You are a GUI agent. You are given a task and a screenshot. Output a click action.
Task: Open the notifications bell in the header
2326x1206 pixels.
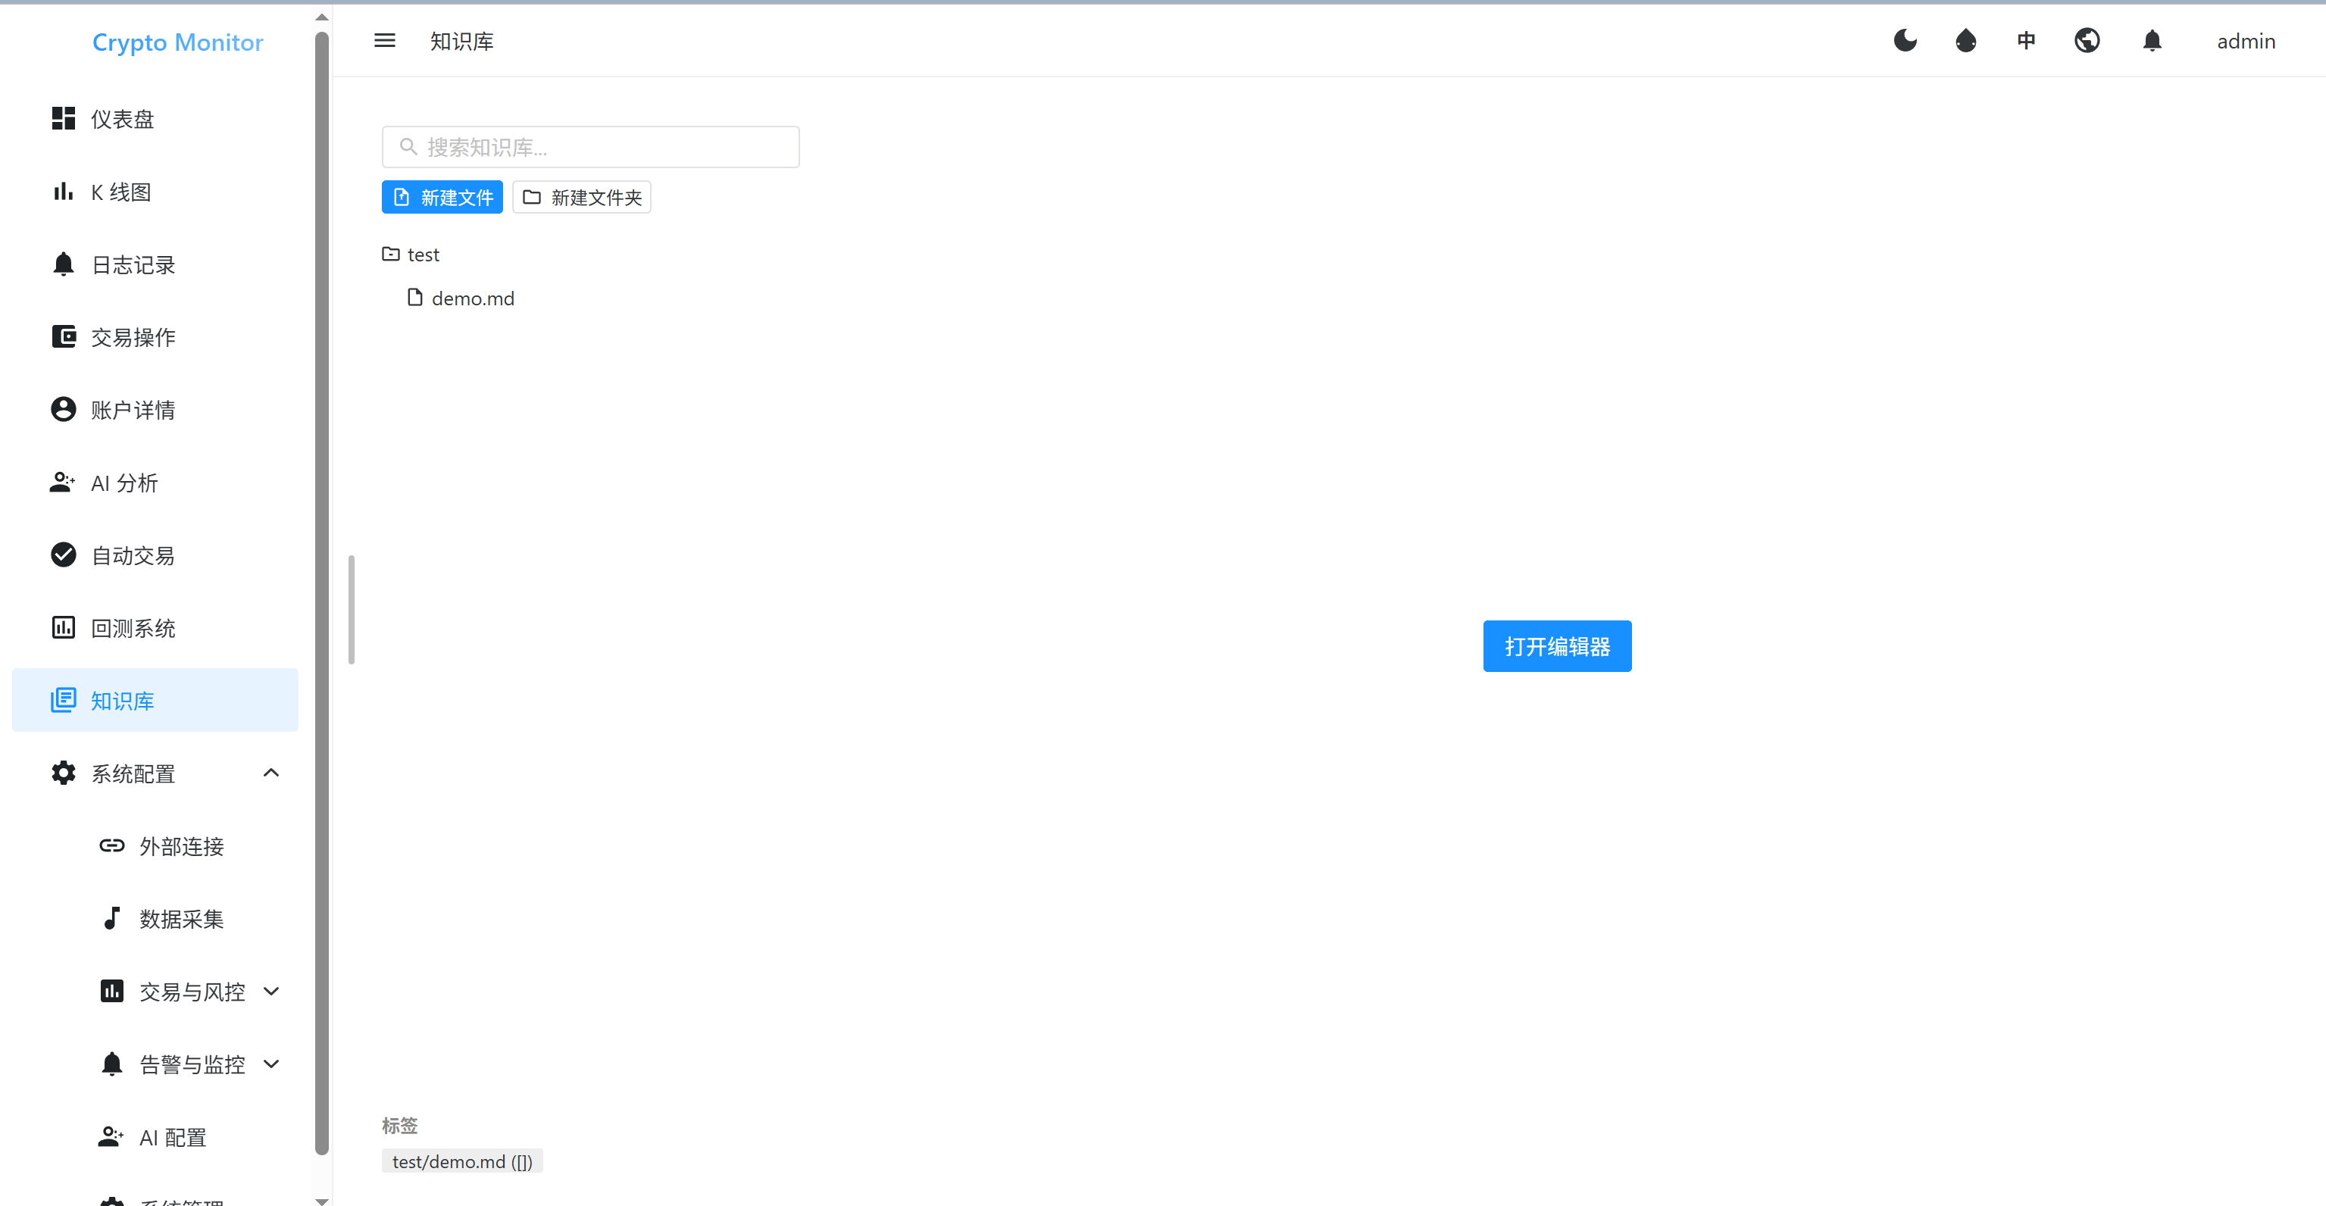(2152, 41)
